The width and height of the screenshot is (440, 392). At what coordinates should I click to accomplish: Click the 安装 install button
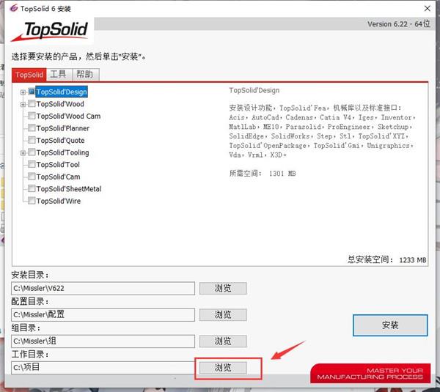pyautogui.click(x=390, y=325)
